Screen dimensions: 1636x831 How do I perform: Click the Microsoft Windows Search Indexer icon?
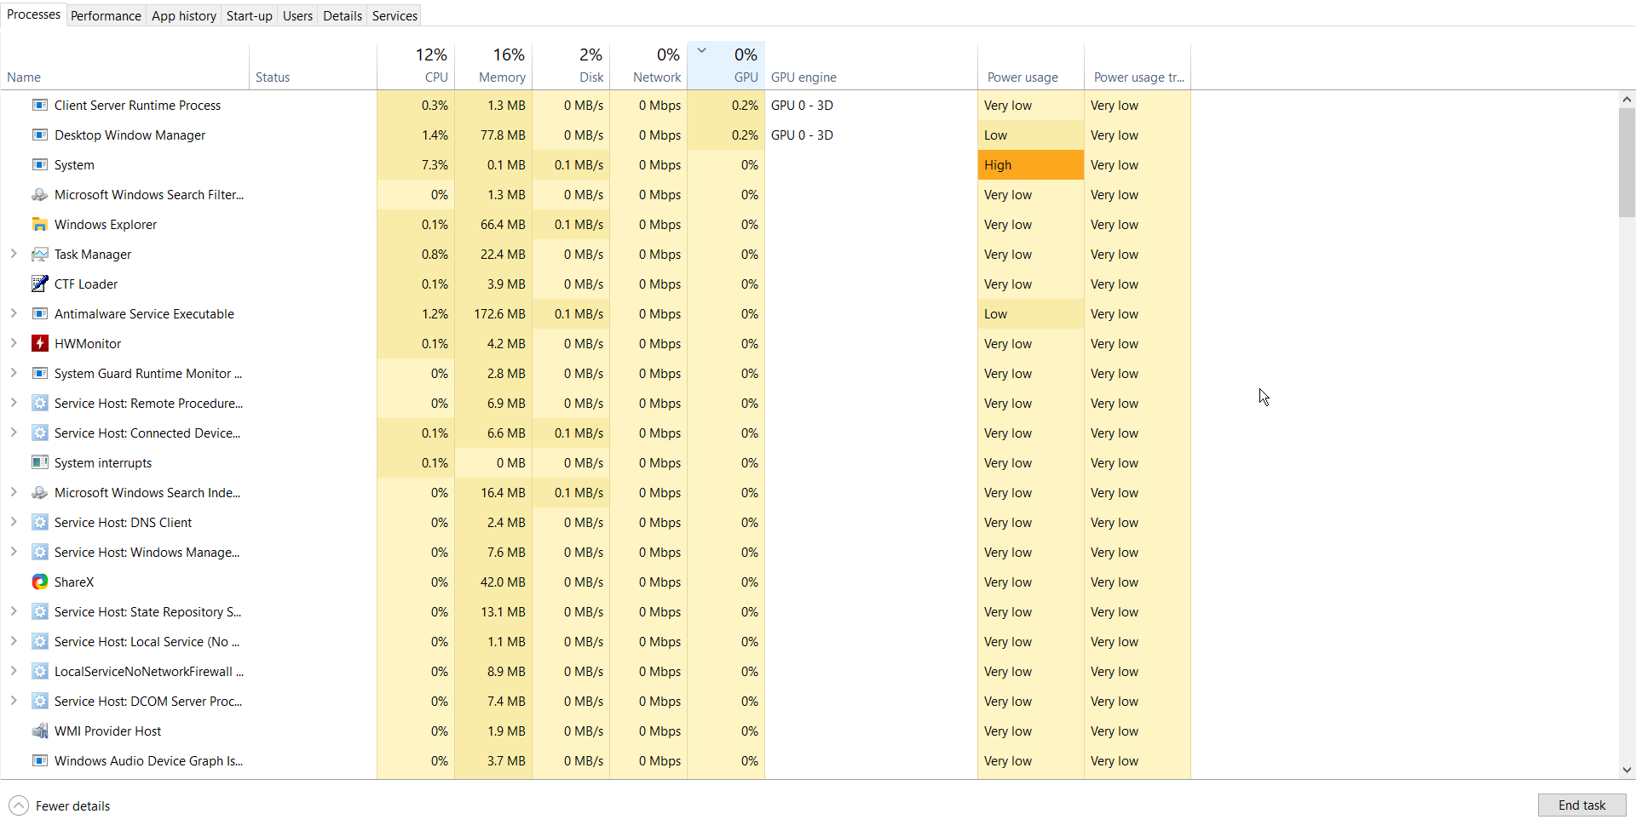[39, 493]
